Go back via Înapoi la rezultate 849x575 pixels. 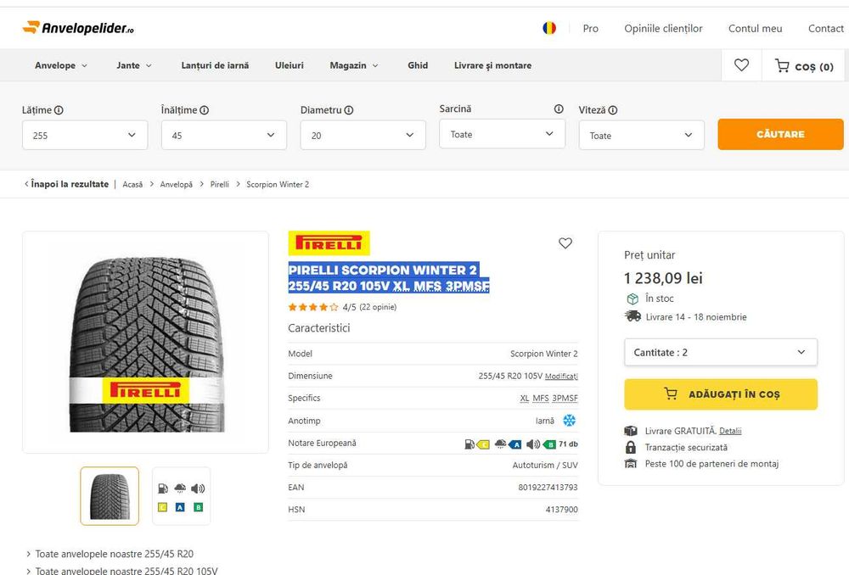[67, 184]
